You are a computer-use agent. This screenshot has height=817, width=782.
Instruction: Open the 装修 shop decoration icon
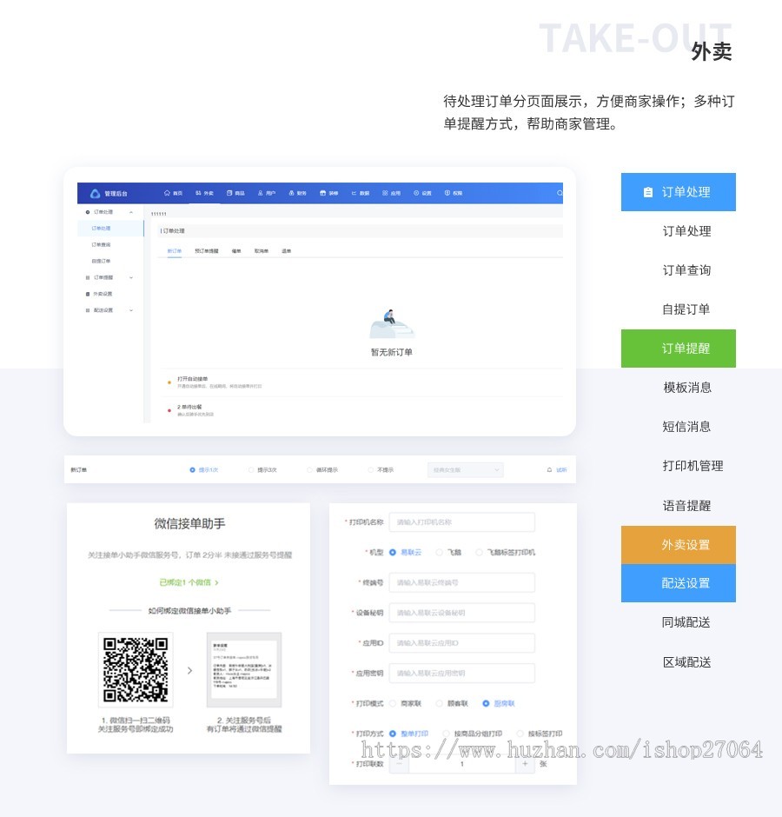point(323,193)
